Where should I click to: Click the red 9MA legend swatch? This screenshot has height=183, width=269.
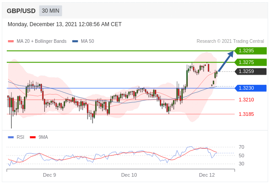pyautogui.click(x=32, y=137)
